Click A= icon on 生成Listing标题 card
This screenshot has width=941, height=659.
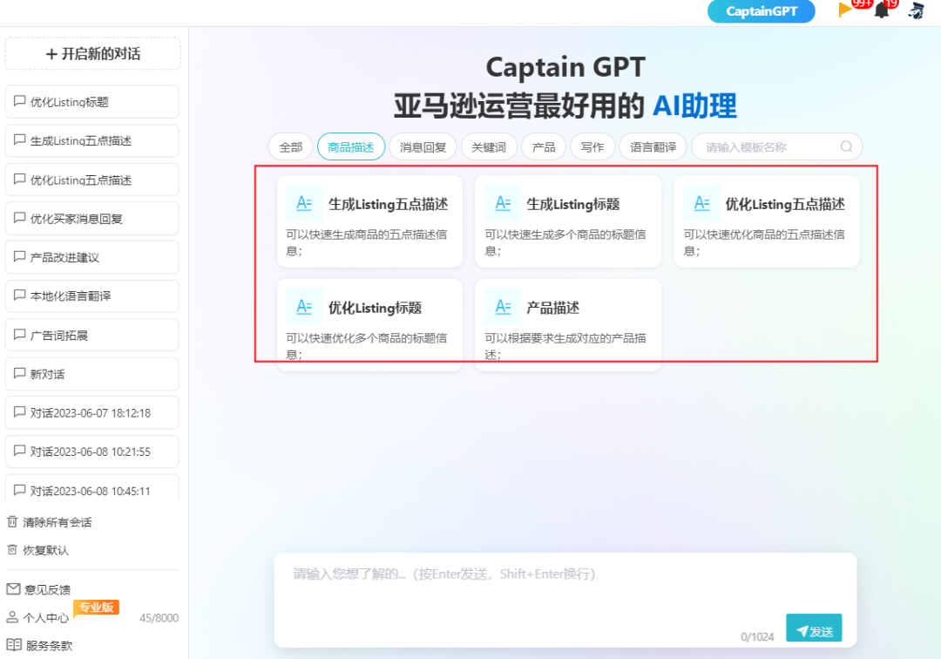pyautogui.click(x=503, y=203)
